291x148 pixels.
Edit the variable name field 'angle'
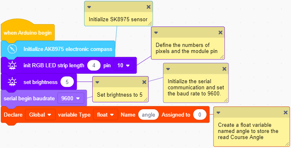(148, 115)
